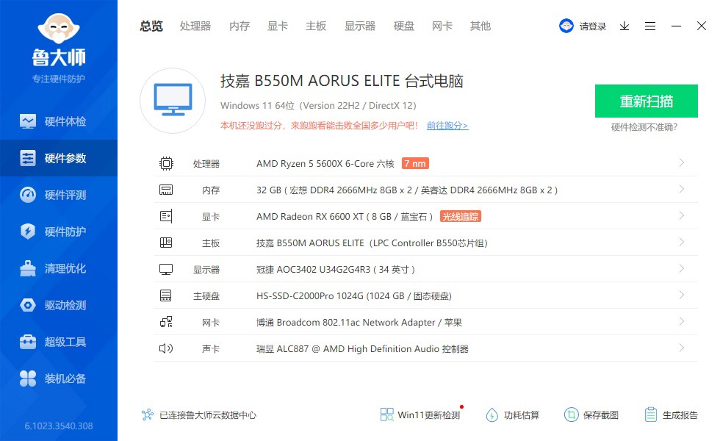
Task: Expand the 主板 row chevron
Action: tap(682, 242)
